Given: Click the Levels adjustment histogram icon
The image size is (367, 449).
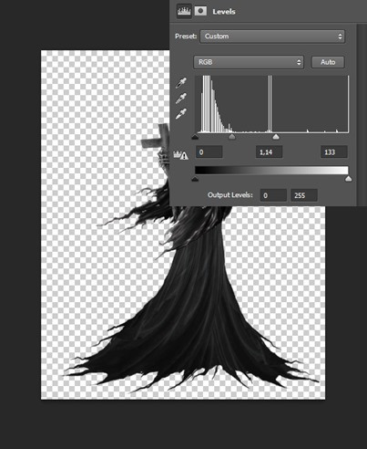Looking at the screenshot, I should (x=184, y=12).
